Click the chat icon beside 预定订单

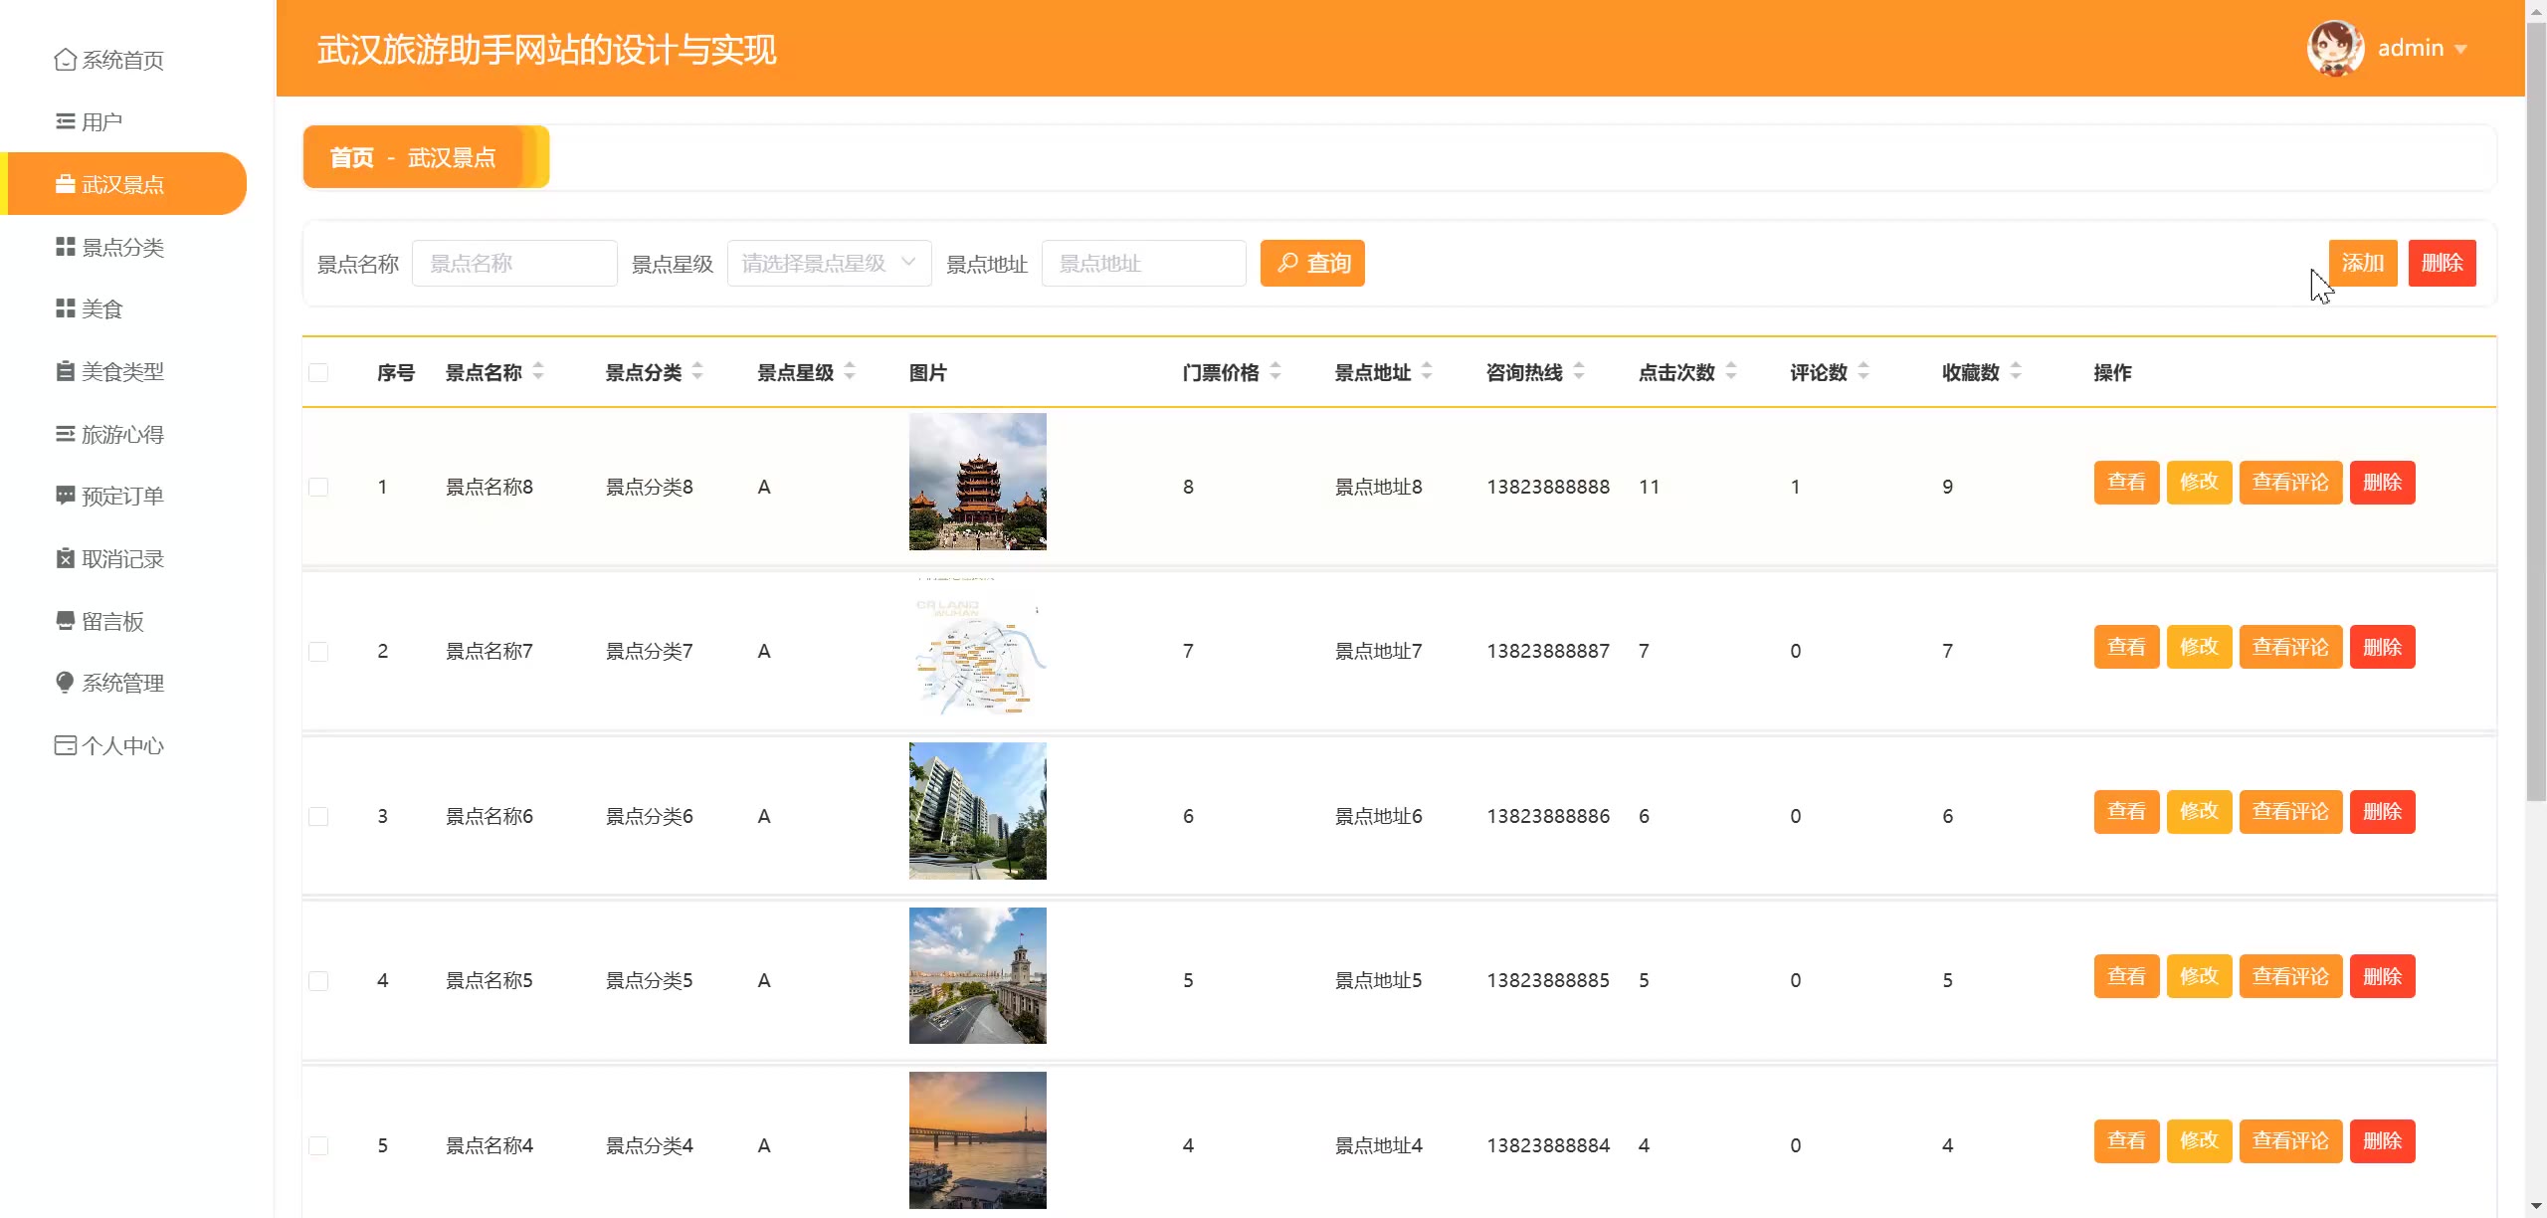pyautogui.click(x=65, y=496)
